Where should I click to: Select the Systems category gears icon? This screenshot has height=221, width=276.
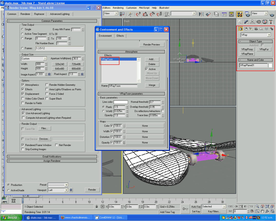tap(272, 29)
